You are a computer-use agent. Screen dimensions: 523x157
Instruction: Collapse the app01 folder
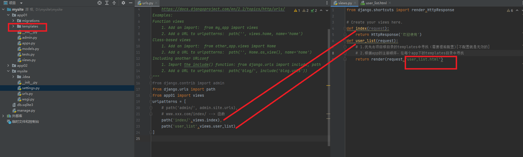point(8,15)
